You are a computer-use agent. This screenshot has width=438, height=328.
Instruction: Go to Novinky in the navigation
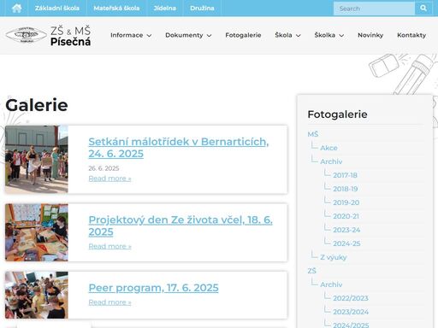(x=370, y=35)
